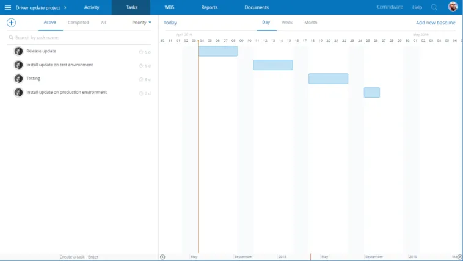The width and height of the screenshot is (463, 261).
Task: Expand the Driver update project breadcrumb chevron
Action: [x=65, y=7]
